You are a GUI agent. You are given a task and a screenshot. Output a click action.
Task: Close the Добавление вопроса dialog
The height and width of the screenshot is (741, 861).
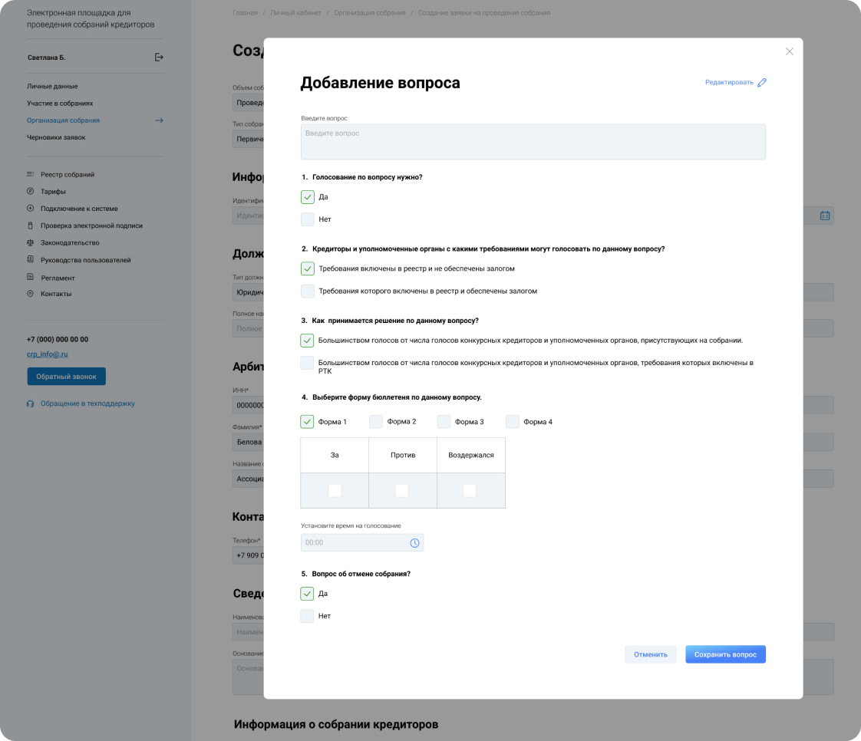pos(790,51)
